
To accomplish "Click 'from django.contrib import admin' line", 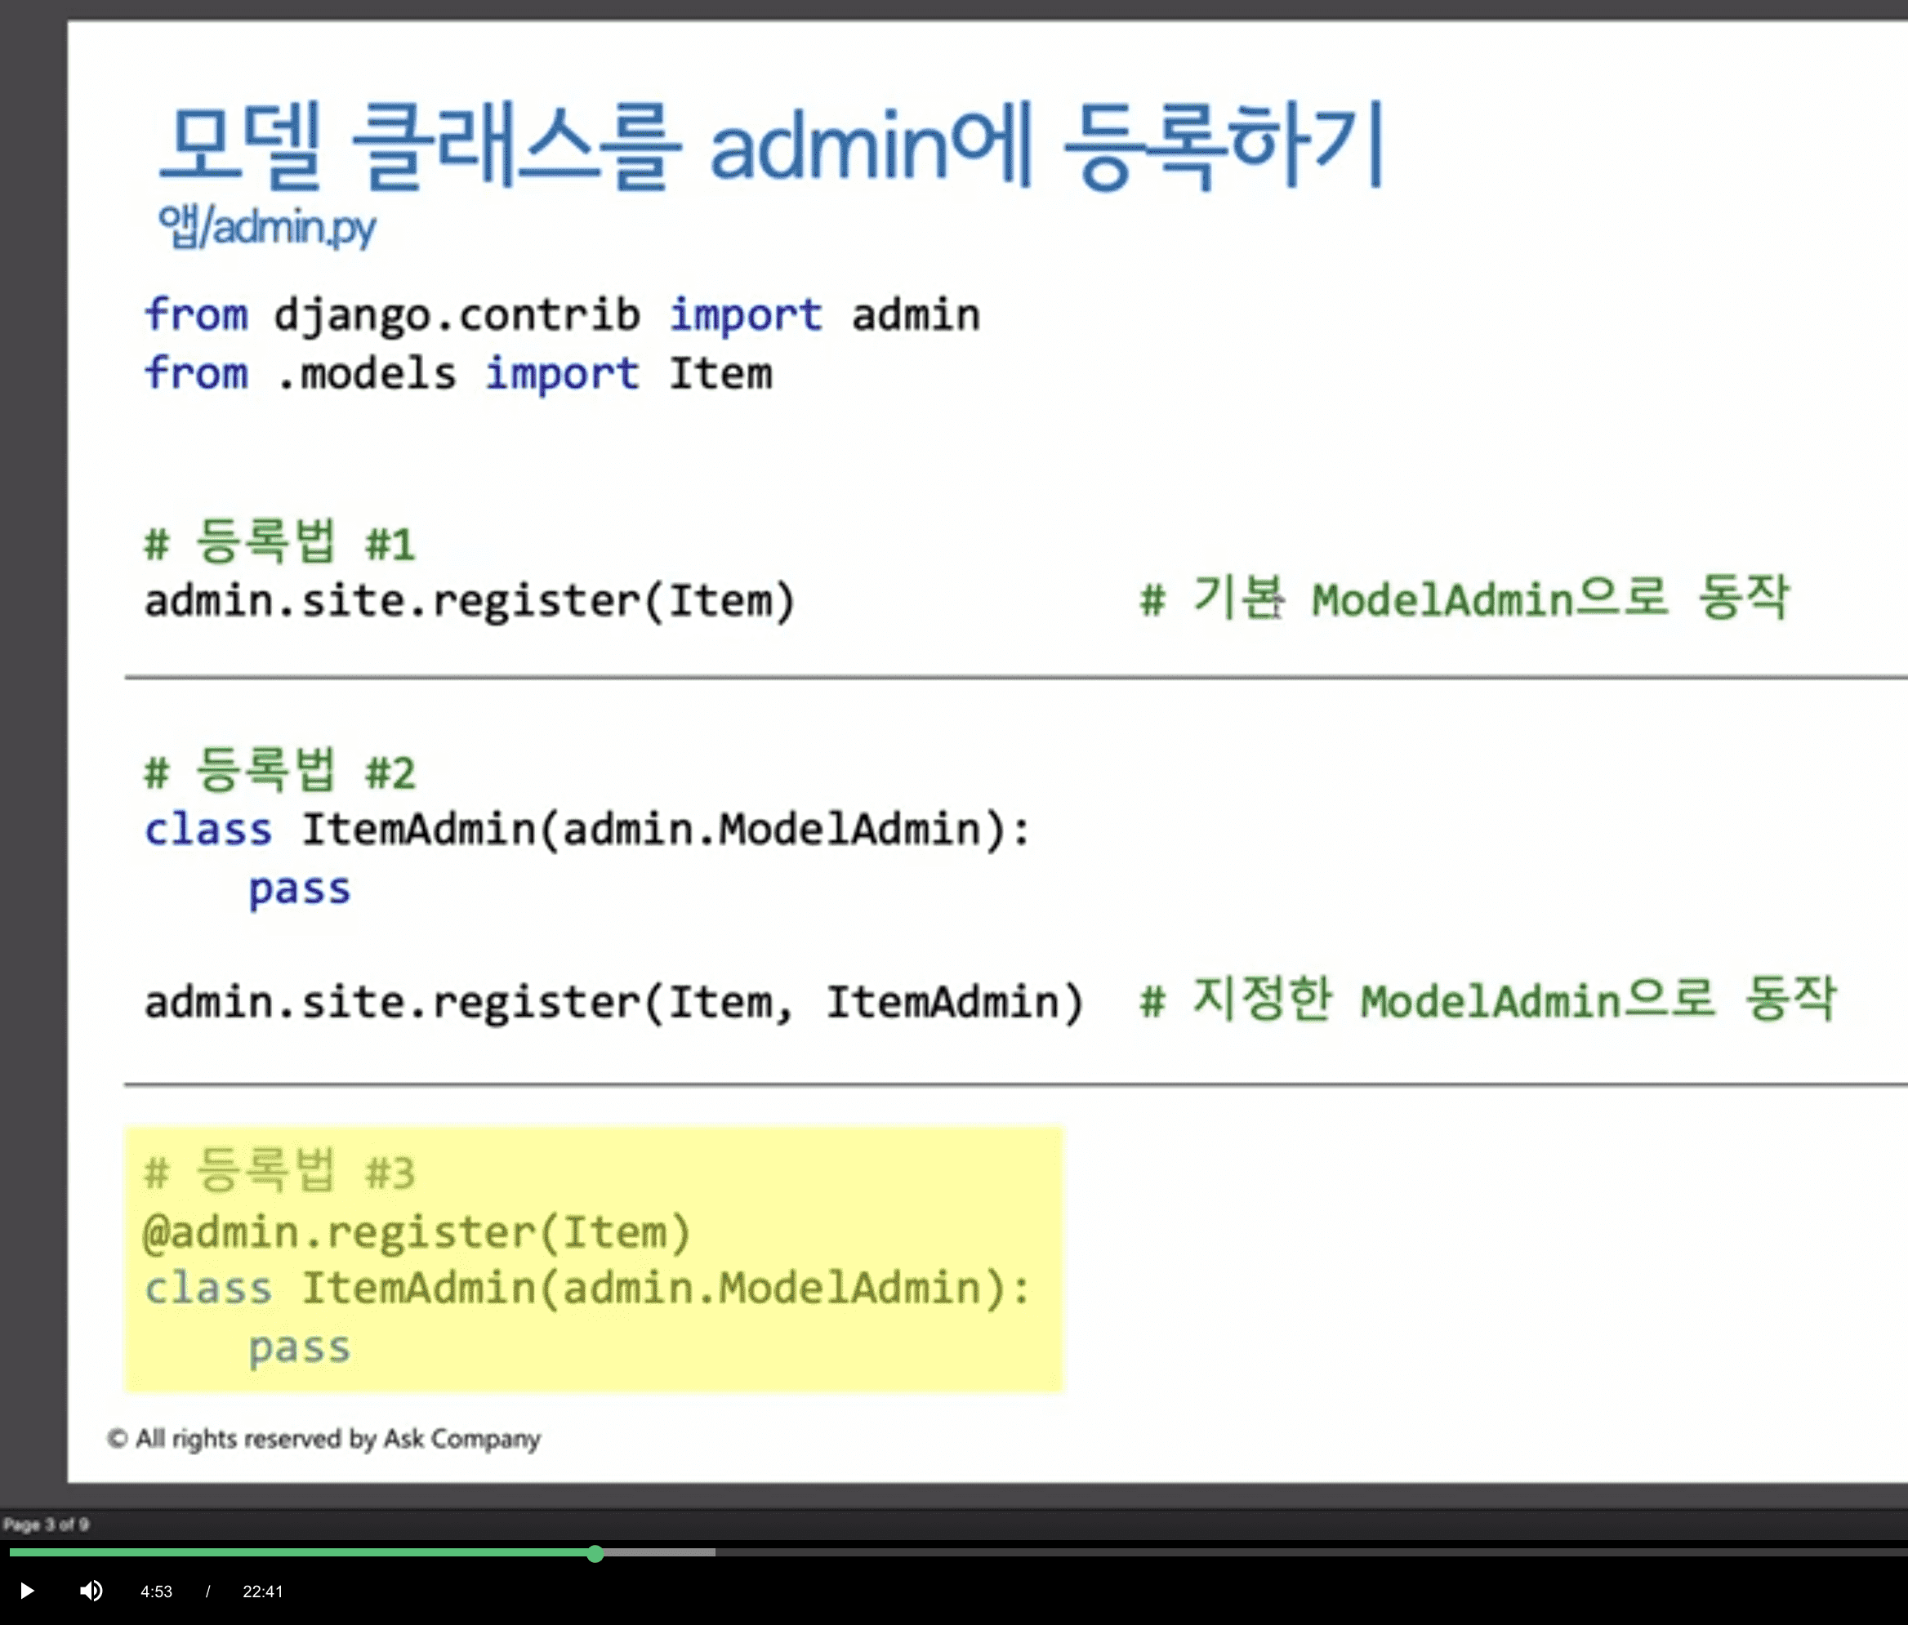I will 562,316.
